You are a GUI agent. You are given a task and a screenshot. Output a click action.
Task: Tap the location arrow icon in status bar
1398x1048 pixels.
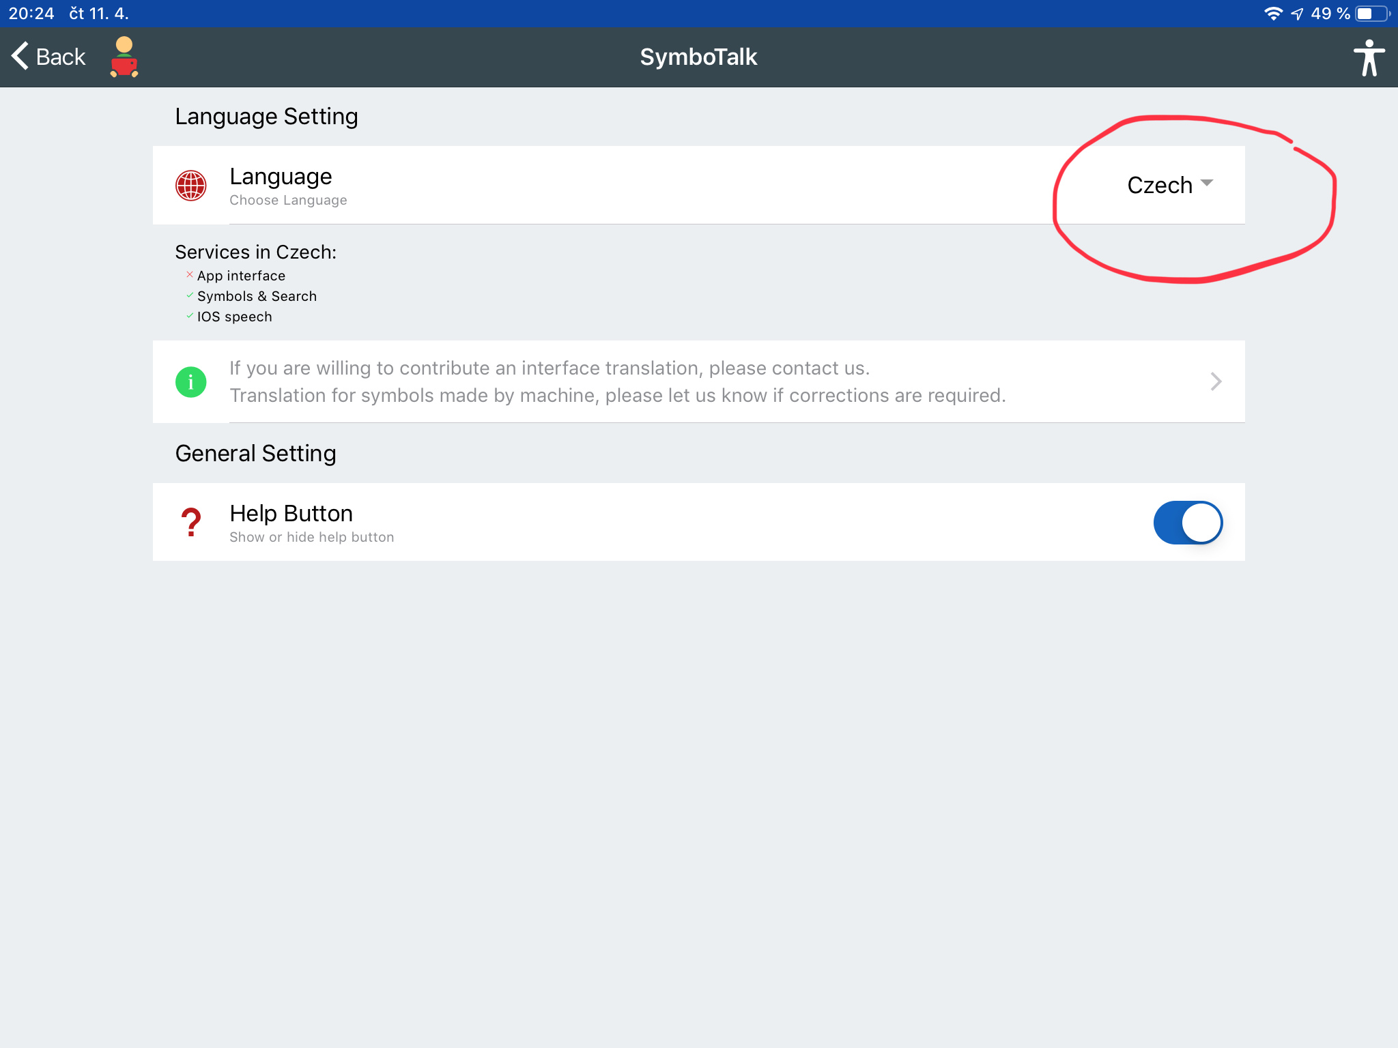click(x=1298, y=14)
